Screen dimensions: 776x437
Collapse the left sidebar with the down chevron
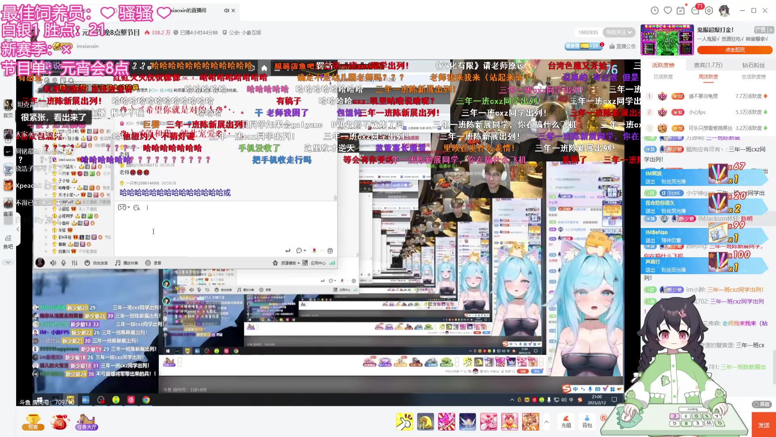pos(8,262)
